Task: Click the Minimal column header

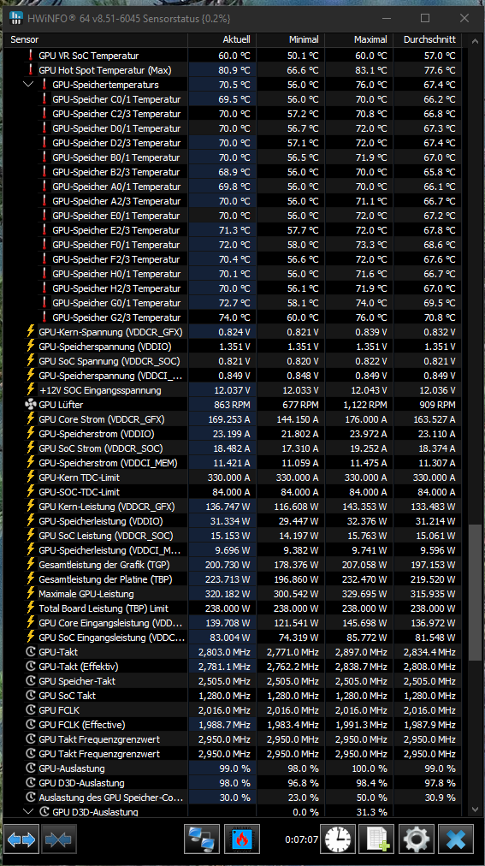Action: click(x=290, y=39)
